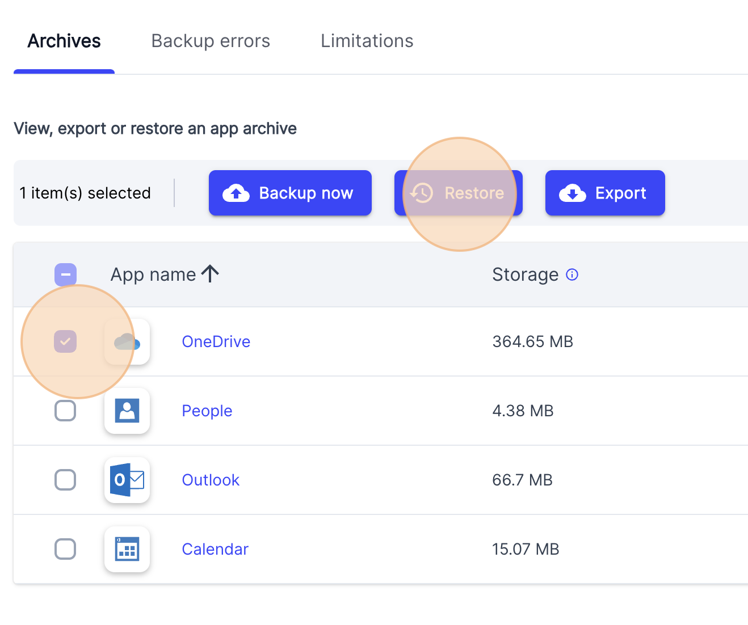
Task: Go to the Archives tab
Action: pyautogui.click(x=64, y=41)
